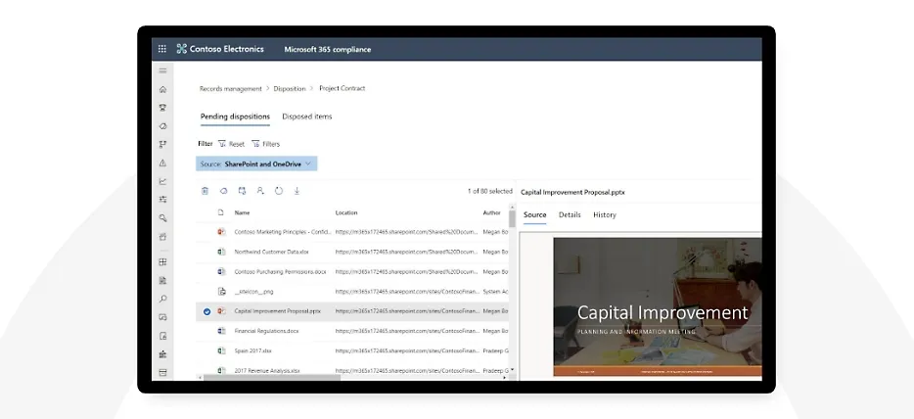Open the chart icon in left sidebar
The image size is (914, 419).
coord(162,181)
